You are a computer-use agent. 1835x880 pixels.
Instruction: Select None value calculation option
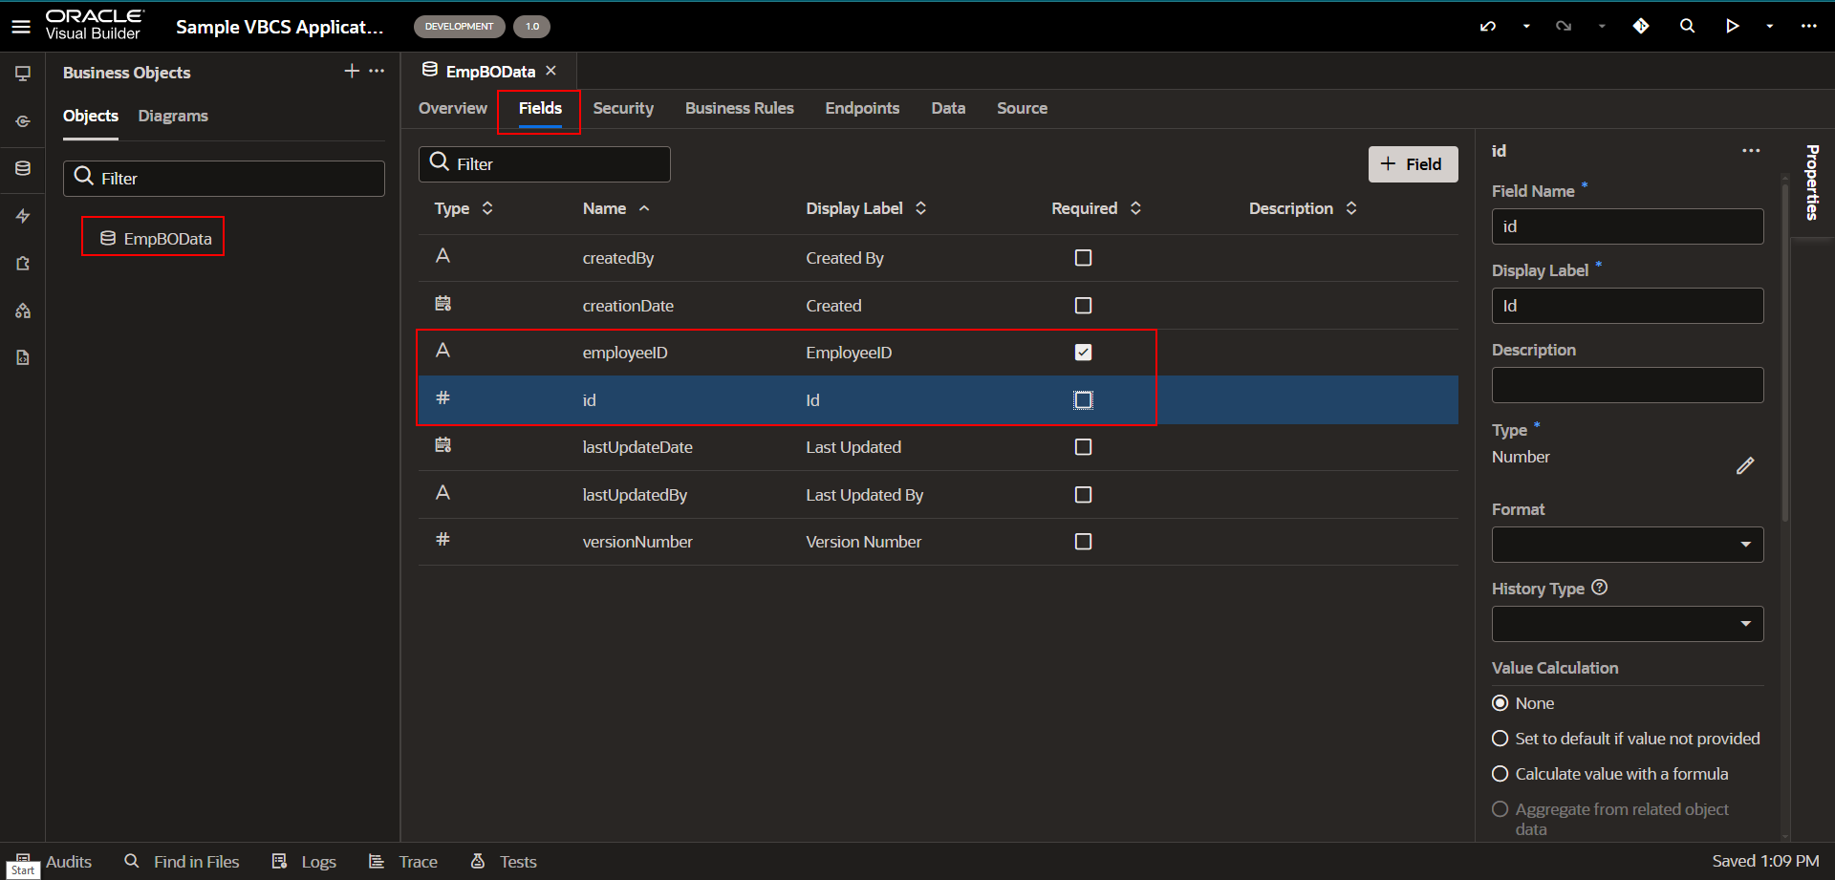click(x=1500, y=703)
